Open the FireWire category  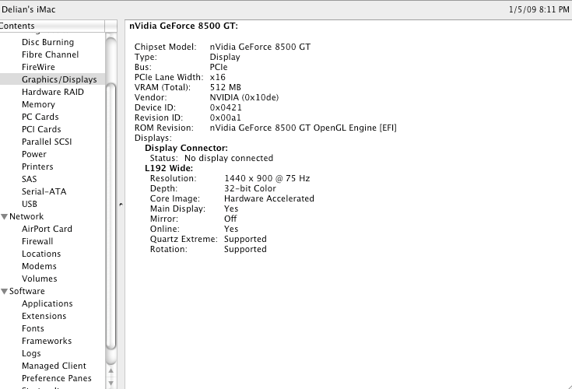coord(38,67)
